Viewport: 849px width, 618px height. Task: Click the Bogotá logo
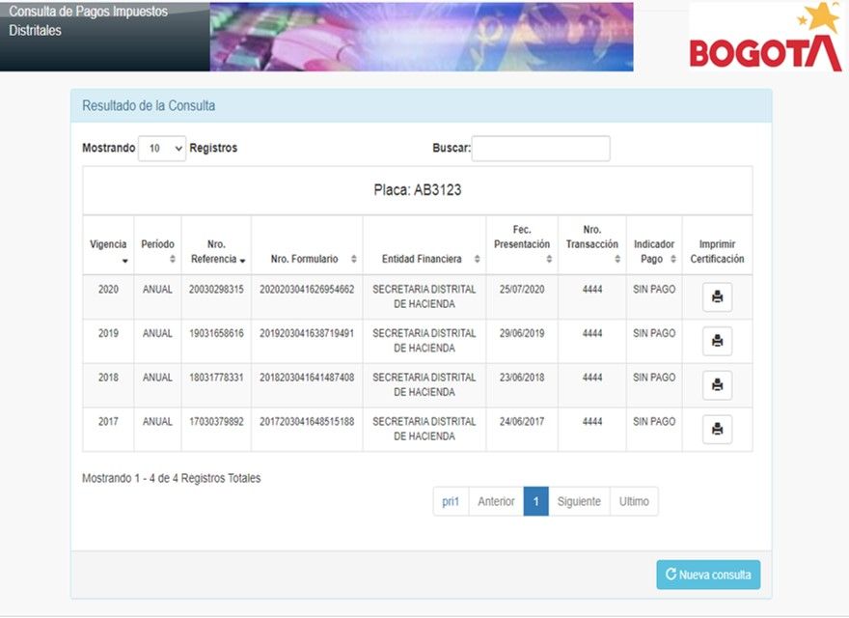tap(765, 39)
